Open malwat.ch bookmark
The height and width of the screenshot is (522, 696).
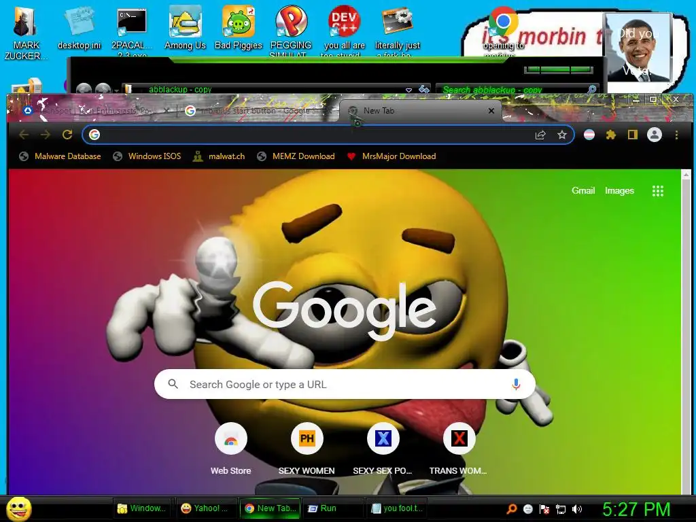[x=219, y=156]
